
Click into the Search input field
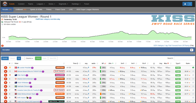click(184, 58)
